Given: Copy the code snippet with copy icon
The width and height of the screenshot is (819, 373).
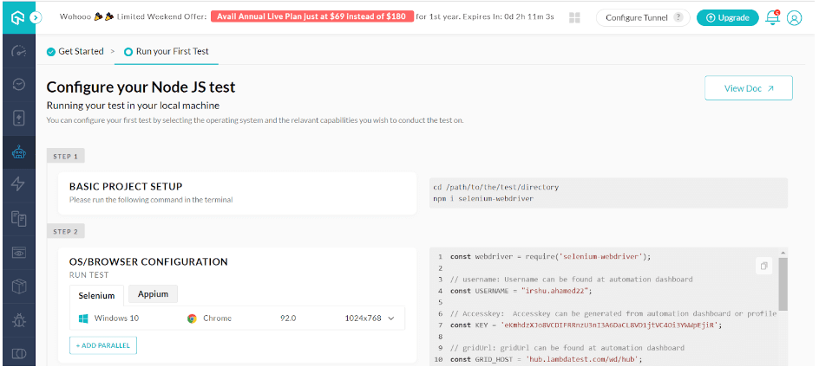Looking at the screenshot, I should pos(763,266).
